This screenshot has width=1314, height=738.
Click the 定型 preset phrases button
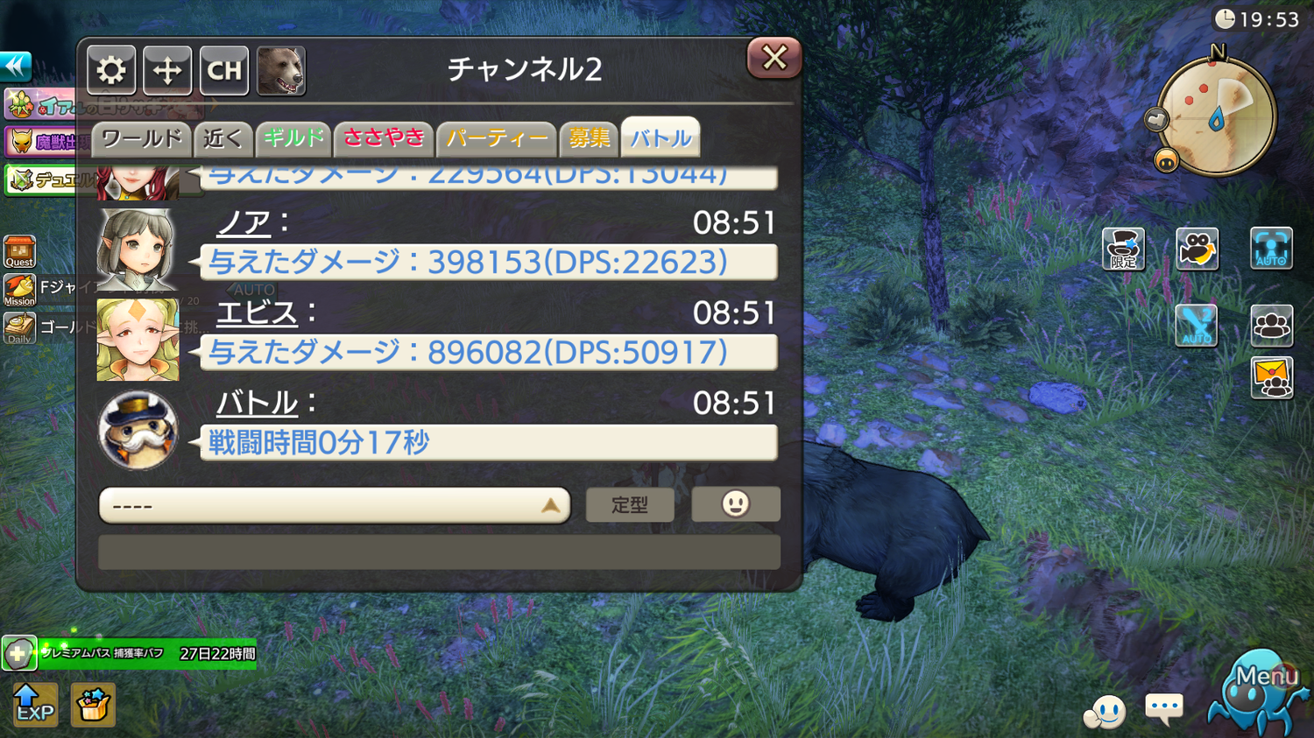[630, 505]
